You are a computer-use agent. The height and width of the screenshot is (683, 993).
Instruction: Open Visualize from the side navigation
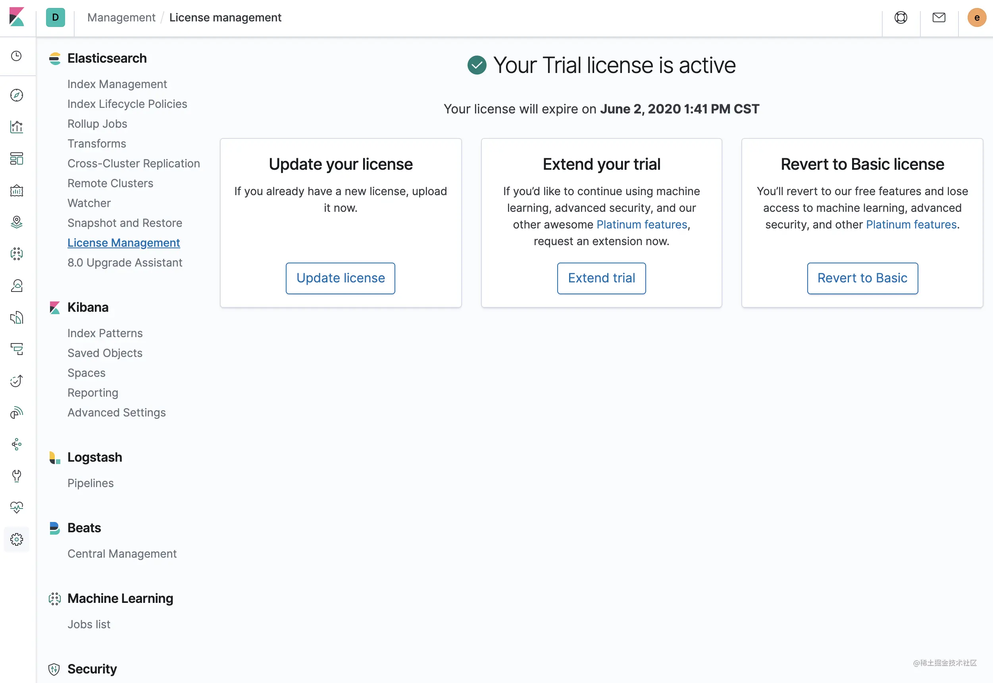click(x=17, y=127)
